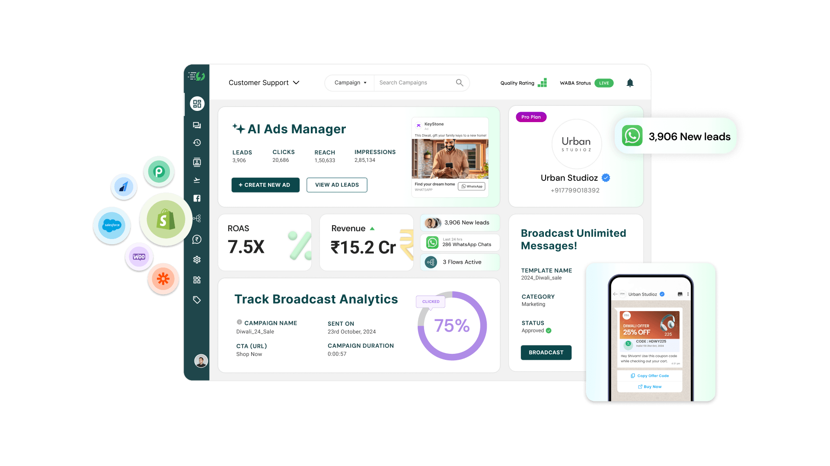
Task: Select the image/media icon in sidebar
Action: point(197,162)
